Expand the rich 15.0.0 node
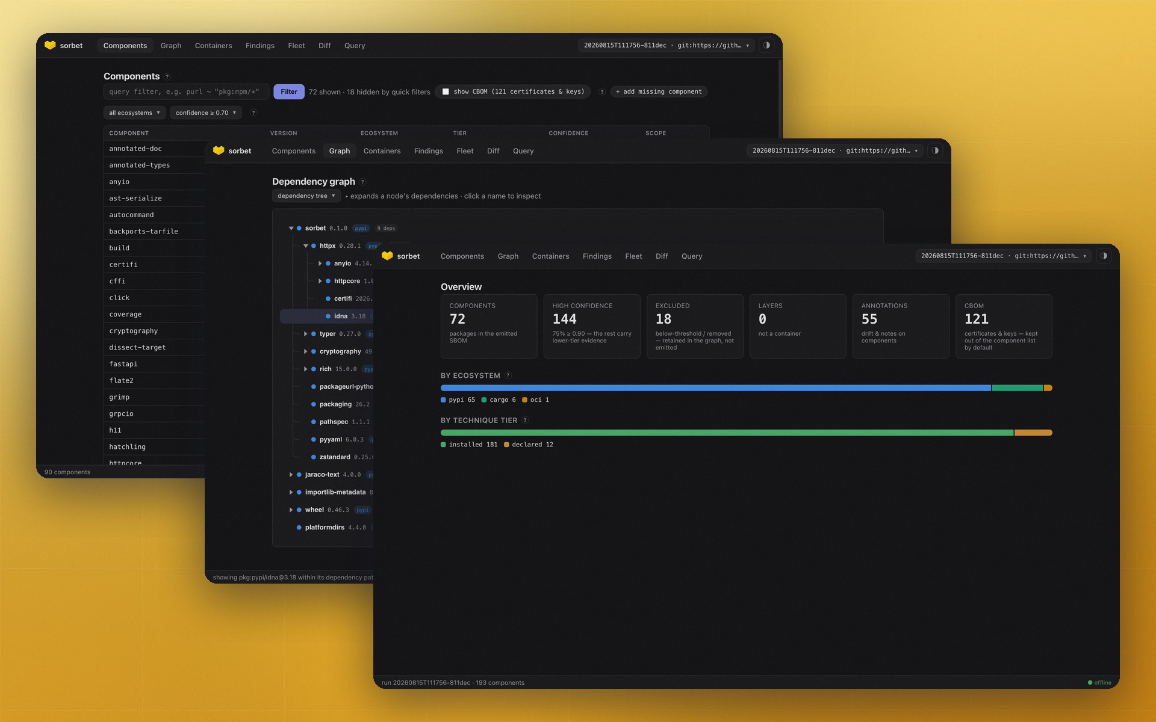The image size is (1156, 722). (305, 369)
